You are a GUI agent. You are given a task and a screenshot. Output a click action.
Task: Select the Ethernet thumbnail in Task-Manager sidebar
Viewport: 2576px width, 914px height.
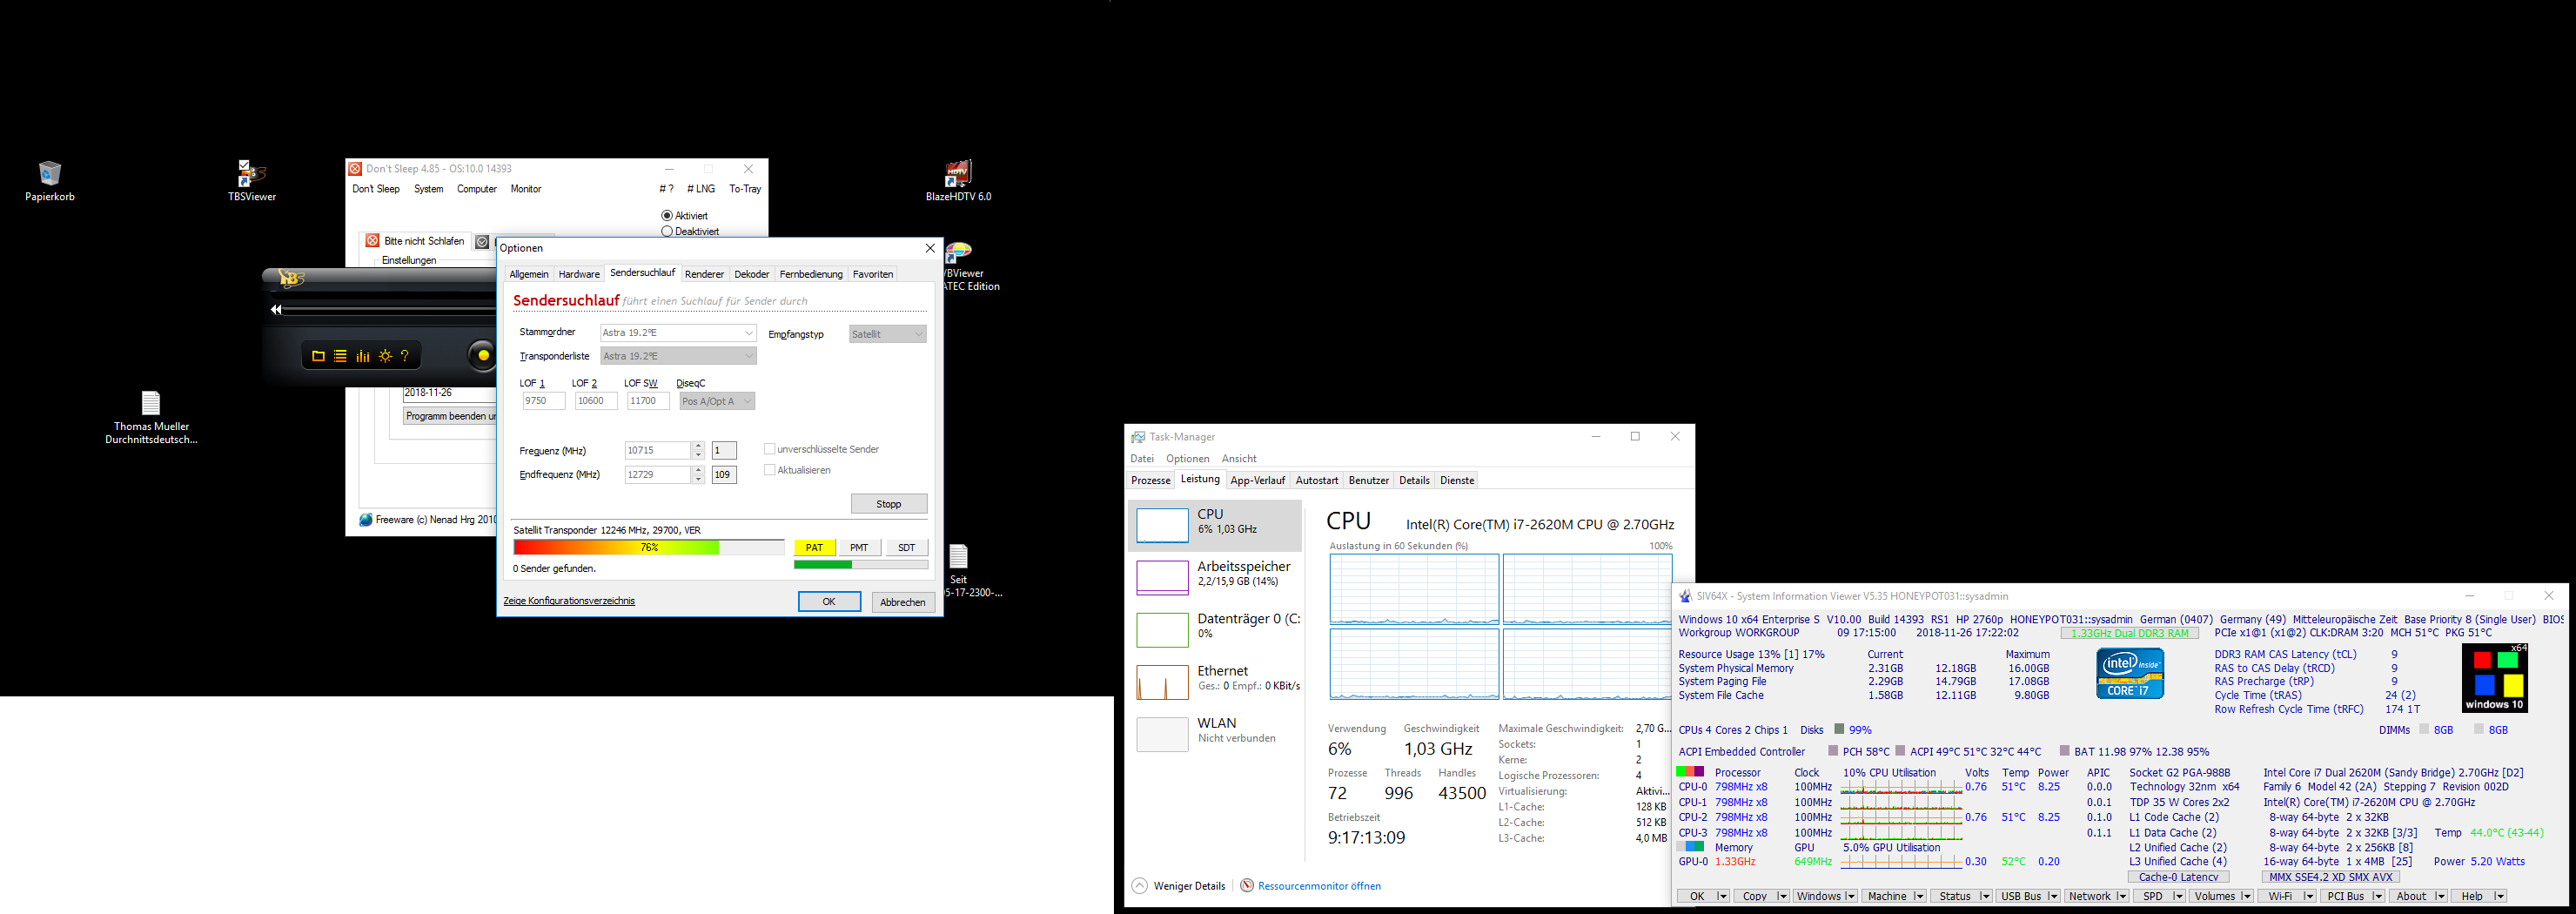tap(1162, 682)
